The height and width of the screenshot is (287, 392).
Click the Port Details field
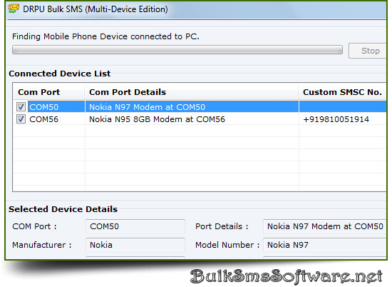325,226
